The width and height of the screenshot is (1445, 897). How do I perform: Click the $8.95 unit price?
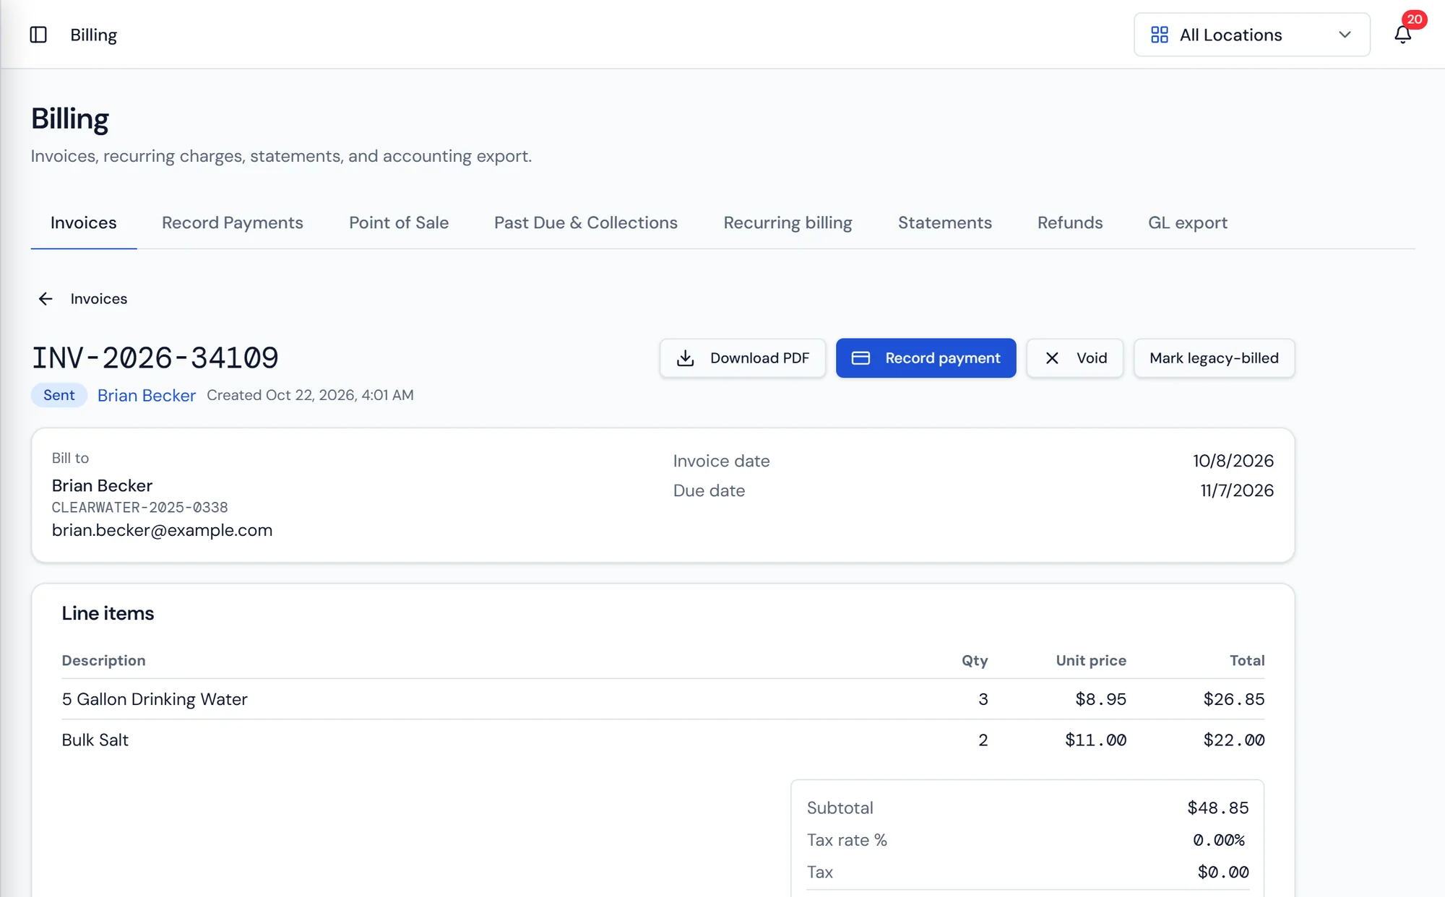coord(1101,699)
